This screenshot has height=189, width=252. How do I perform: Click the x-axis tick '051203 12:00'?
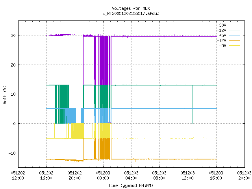pos(187,176)
